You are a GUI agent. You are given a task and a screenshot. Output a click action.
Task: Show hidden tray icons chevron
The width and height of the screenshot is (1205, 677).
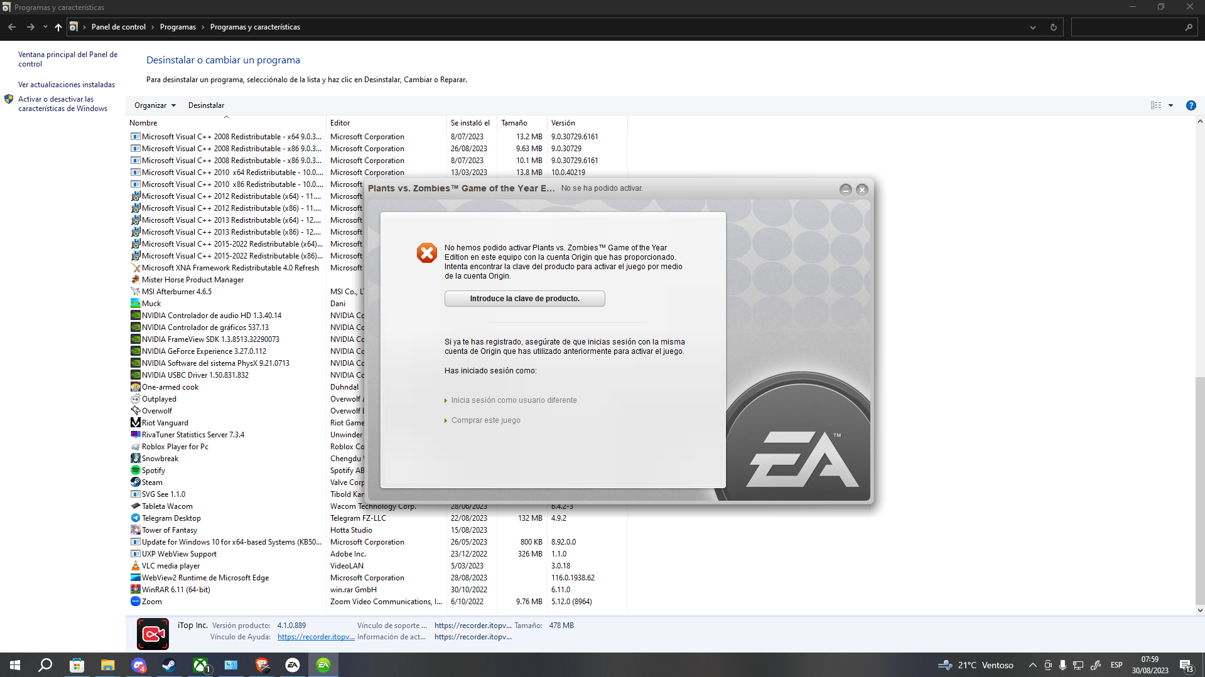pos(1032,665)
